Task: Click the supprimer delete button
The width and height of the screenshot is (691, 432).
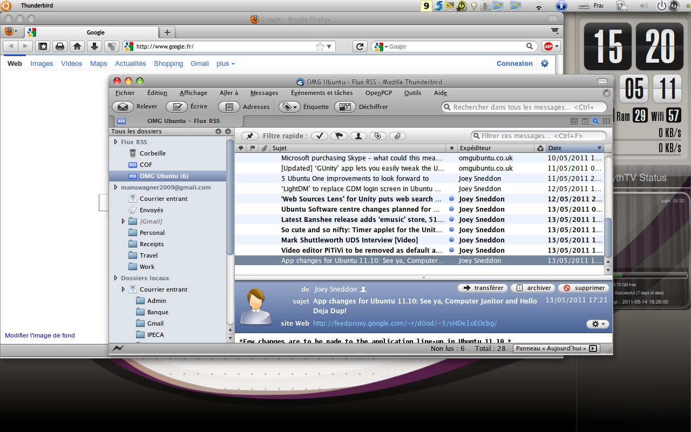Action: point(584,288)
